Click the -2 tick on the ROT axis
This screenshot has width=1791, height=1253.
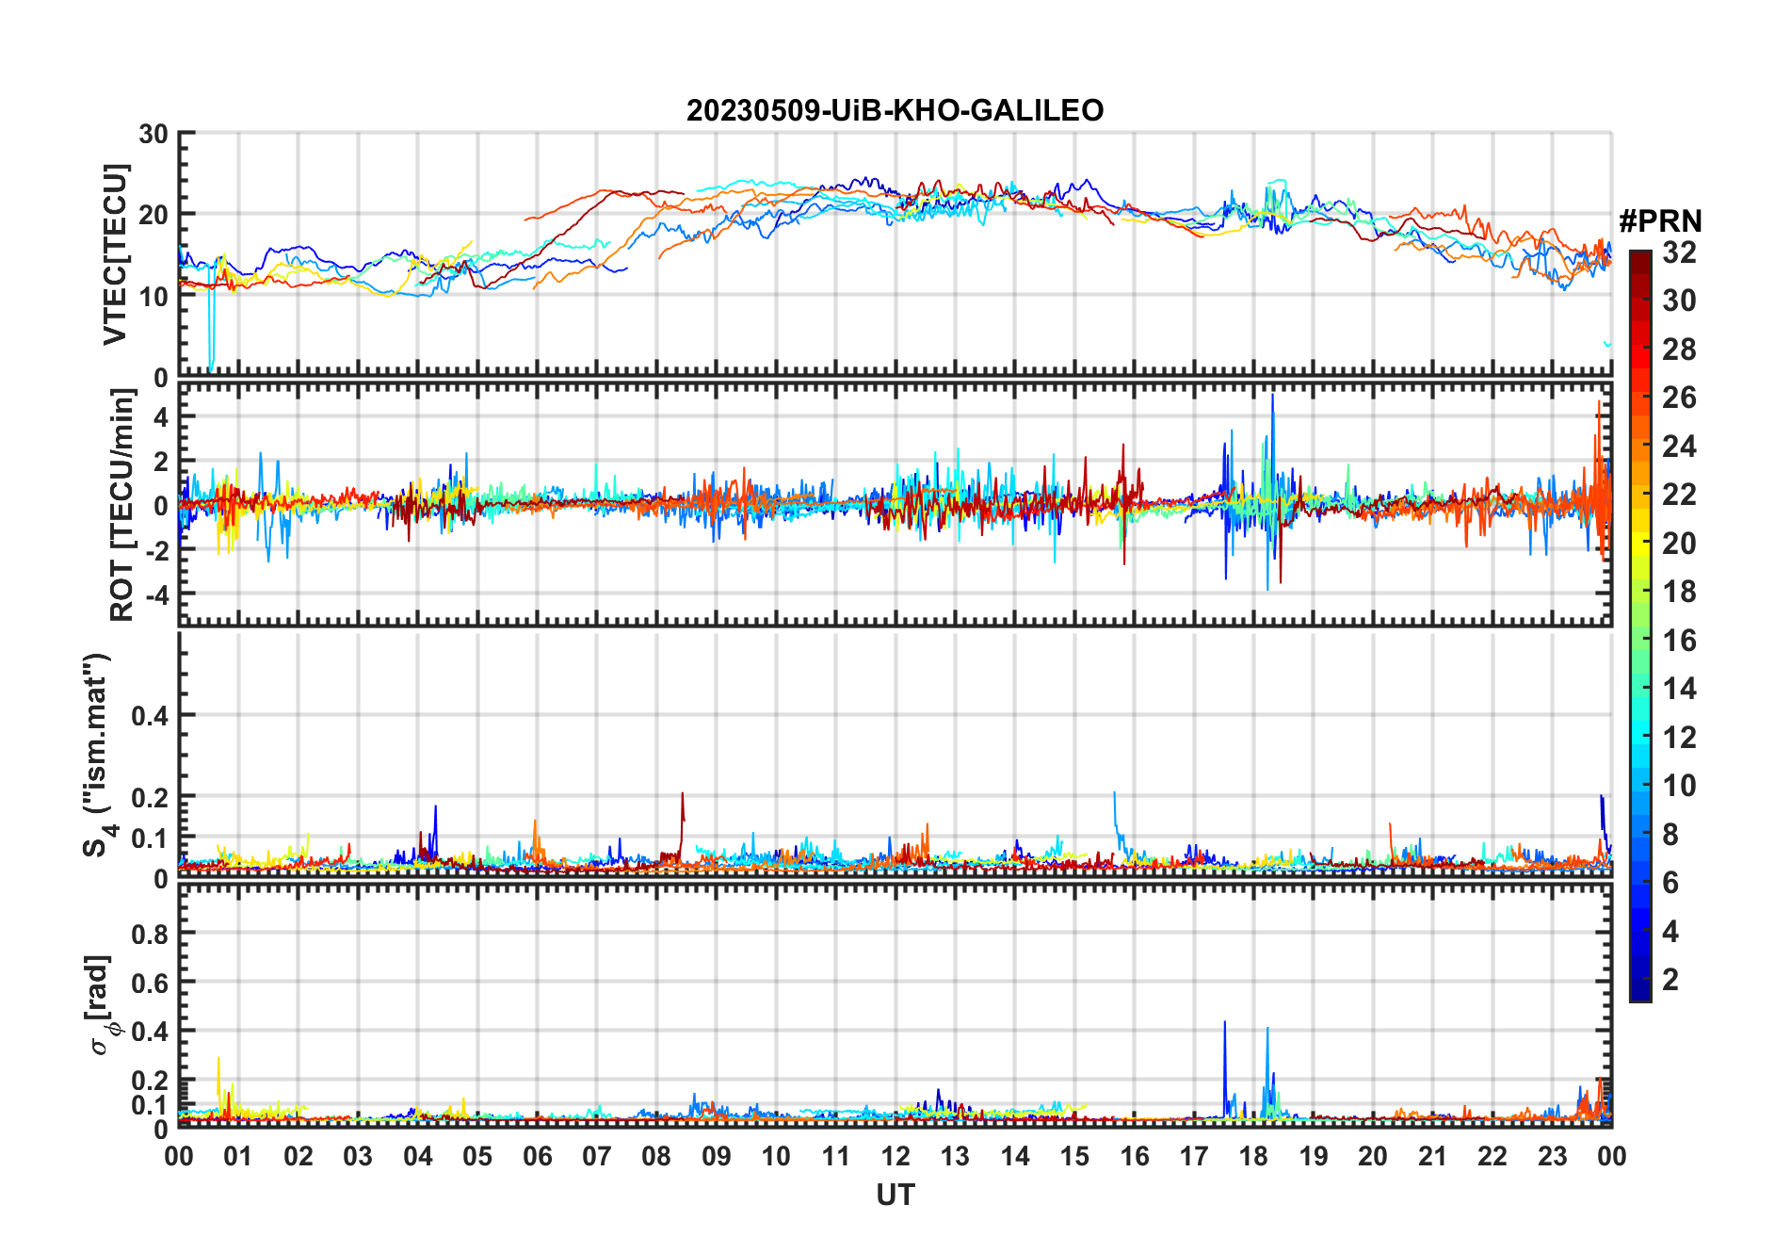[157, 551]
